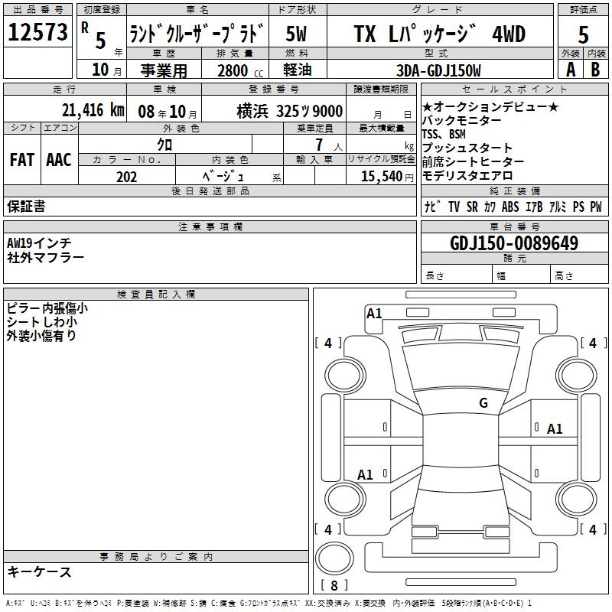Select door type 5W

[x=296, y=34]
